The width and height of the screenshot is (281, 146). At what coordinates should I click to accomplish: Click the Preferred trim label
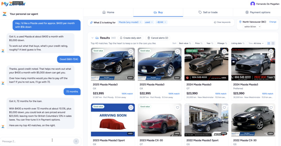tap(238, 88)
